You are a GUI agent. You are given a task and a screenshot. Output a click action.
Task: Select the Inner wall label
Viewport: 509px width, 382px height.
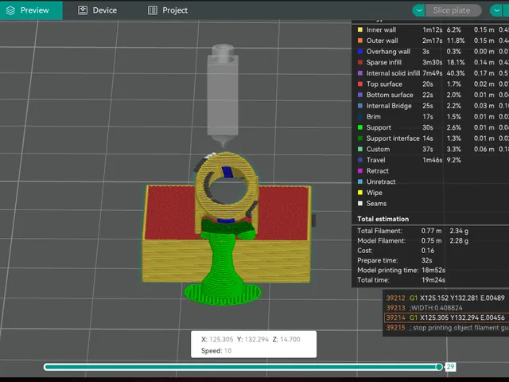[x=381, y=30]
